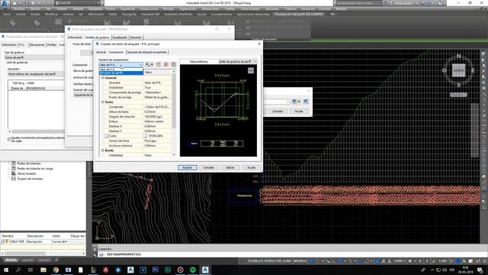The height and width of the screenshot is (275, 488).
Task: Open Photoshop from the taskbar
Action: pyautogui.click(x=156, y=270)
